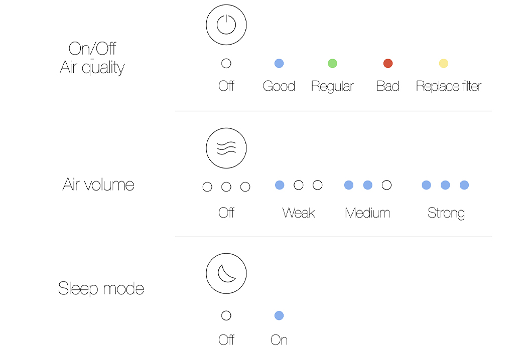Select the sleep mode Off circle

pos(226,315)
